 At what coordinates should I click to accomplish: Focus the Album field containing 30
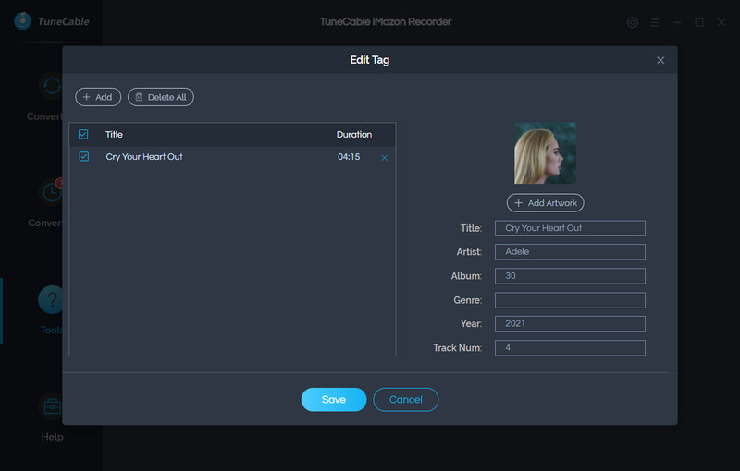click(x=570, y=276)
